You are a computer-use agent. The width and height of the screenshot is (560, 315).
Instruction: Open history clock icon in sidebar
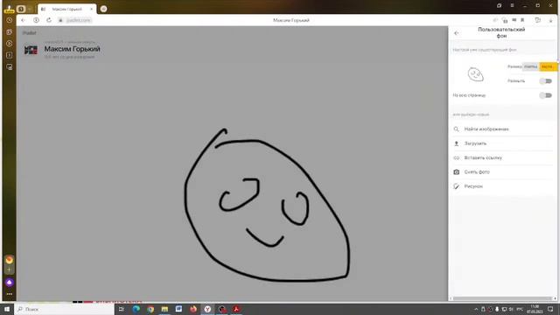pos(10,20)
